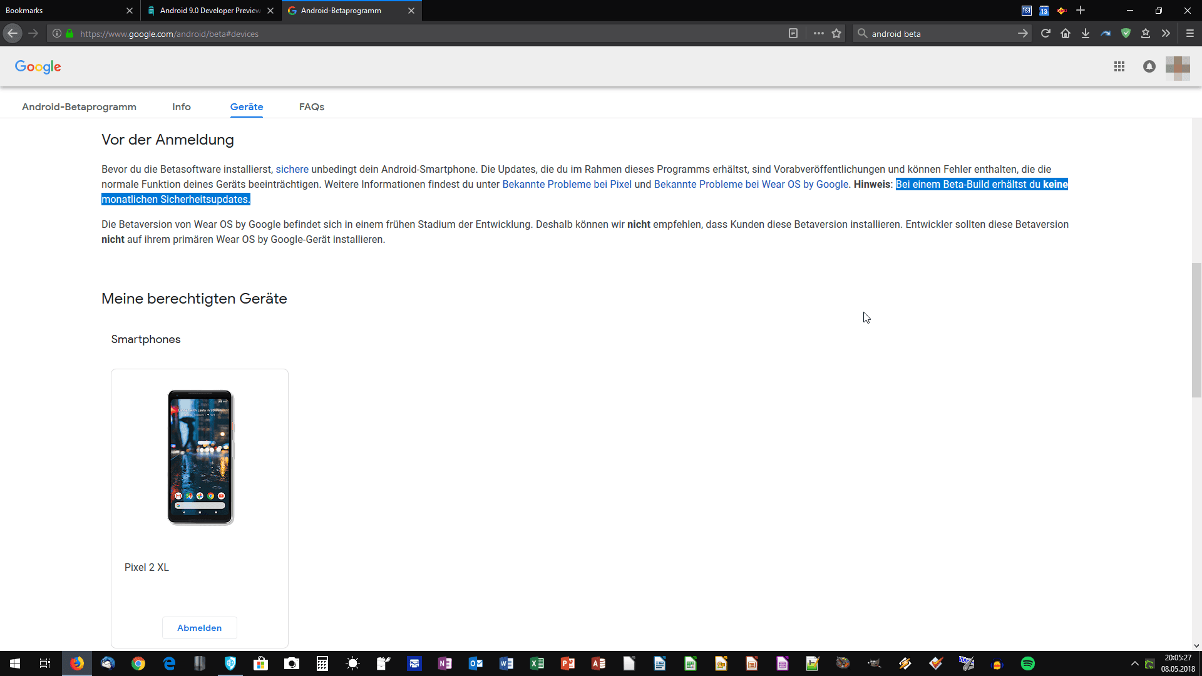
Task: Click the Pixel 2 XL phone image
Action: 200,457
